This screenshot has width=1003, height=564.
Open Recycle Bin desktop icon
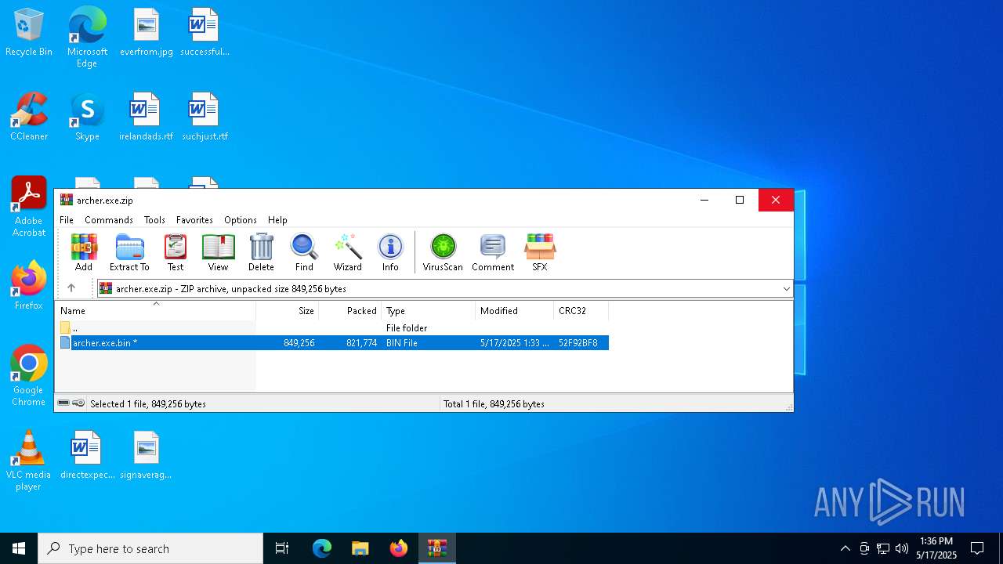[29, 33]
